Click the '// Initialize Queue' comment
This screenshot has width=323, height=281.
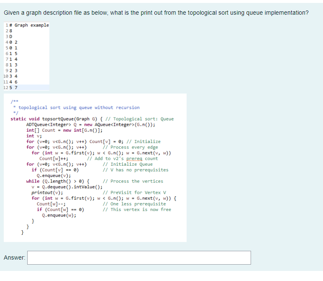coord(128,164)
